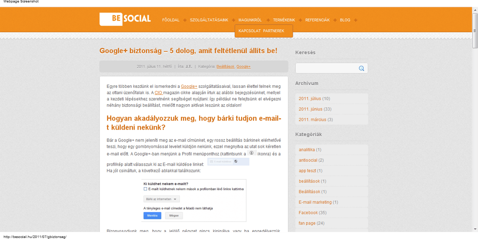This screenshot has width=478, height=239.
Task: Open the BLOG menu
Action: pos(345,20)
